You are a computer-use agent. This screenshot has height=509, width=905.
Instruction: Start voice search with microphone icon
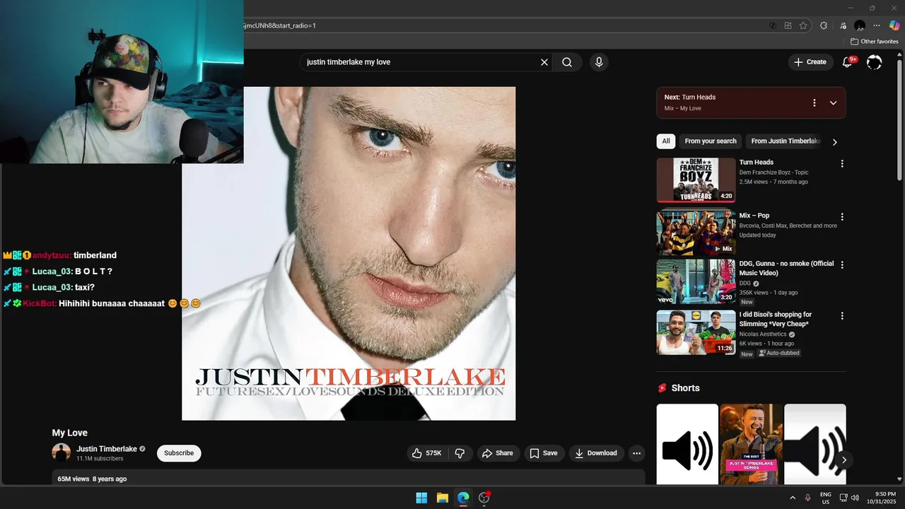click(599, 62)
